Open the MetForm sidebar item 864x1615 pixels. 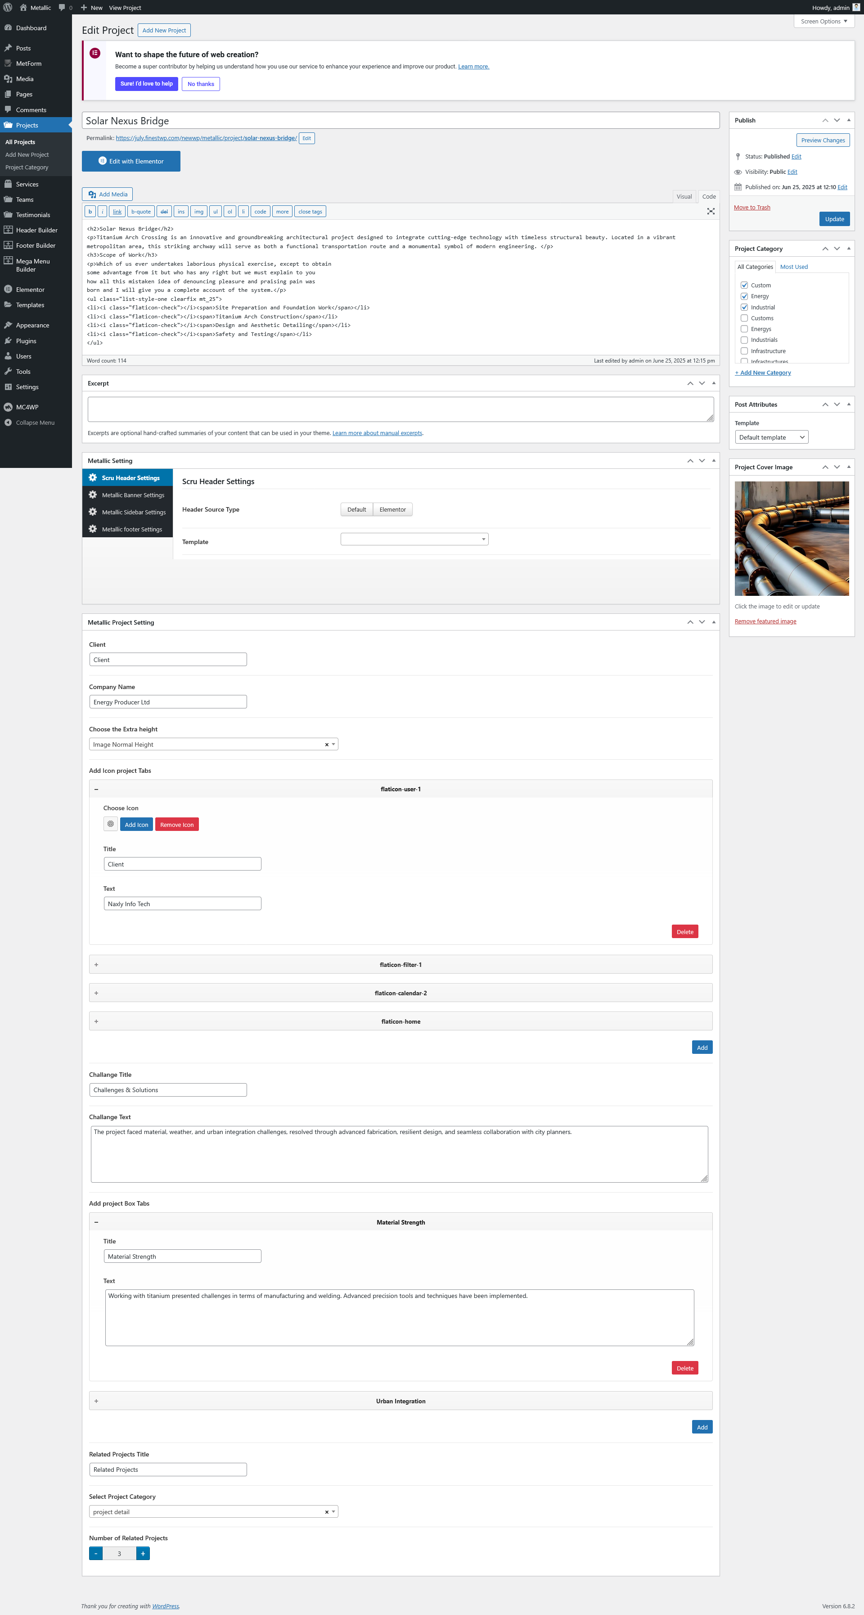click(28, 64)
